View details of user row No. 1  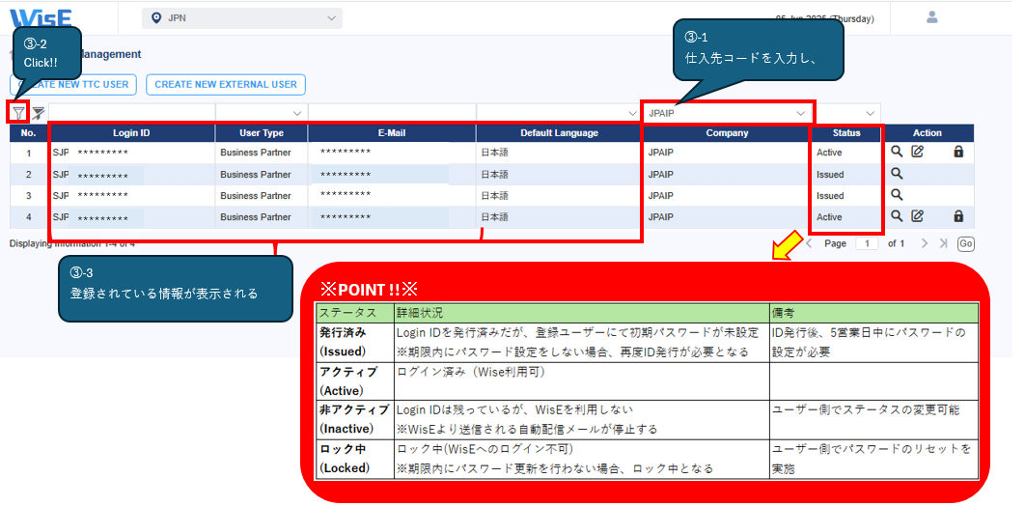click(897, 152)
